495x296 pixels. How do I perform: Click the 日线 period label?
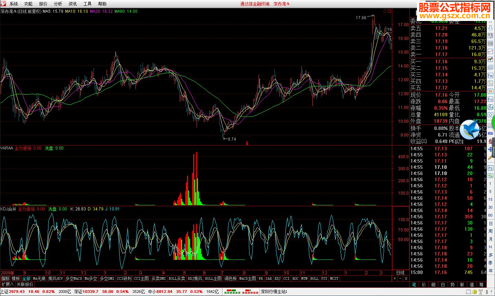pyautogui.click(x=400, y=273)
